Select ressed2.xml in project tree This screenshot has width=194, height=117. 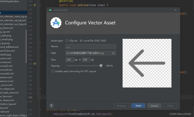click(7, 74)
